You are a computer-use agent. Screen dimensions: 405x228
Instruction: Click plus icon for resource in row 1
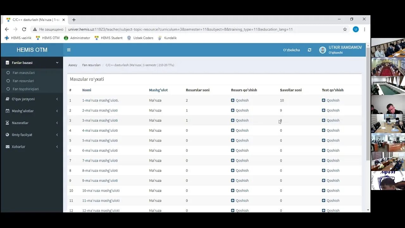click(x=233, y=100)
